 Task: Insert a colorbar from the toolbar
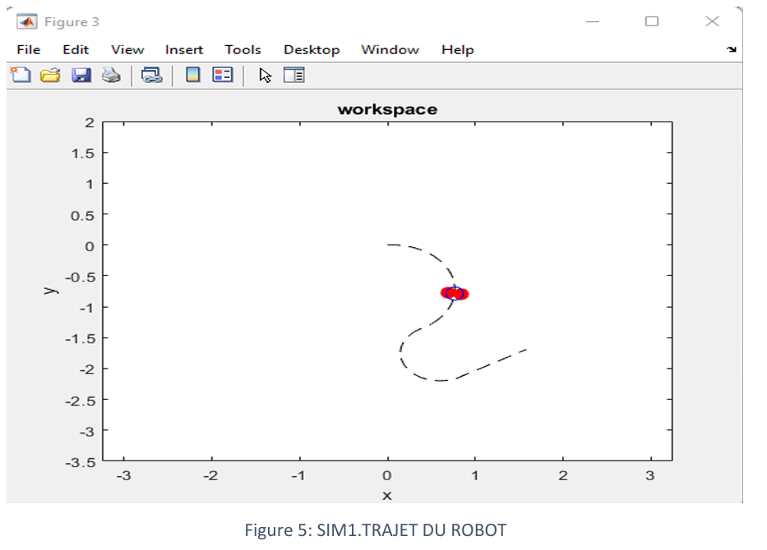click(x=192, y=76)
